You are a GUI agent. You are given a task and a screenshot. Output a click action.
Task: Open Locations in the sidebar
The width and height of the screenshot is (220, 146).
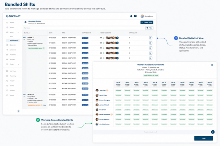13,50
